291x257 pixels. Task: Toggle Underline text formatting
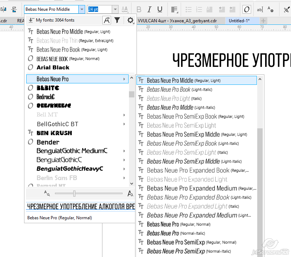tap(160, 9)
